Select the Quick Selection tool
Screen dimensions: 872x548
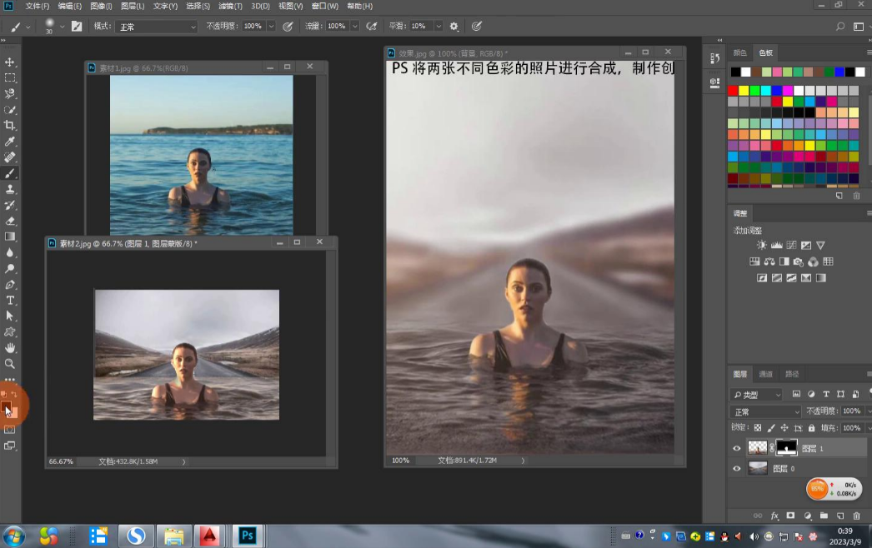pos(10,109)
